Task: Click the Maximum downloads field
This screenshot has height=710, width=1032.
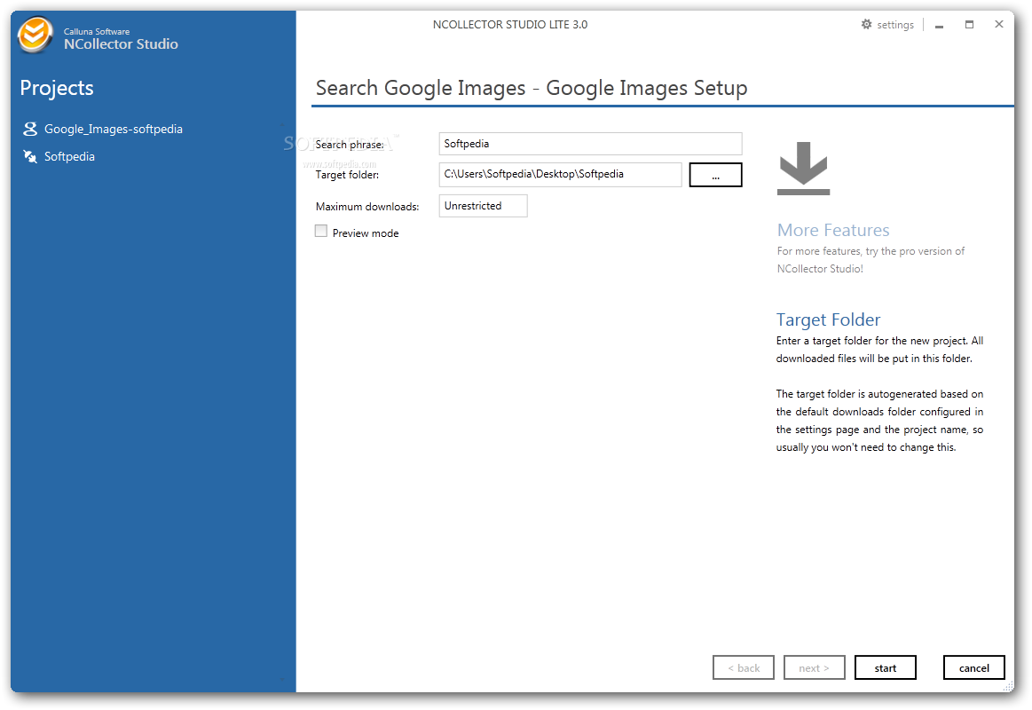Action: [x=483, y=206]
